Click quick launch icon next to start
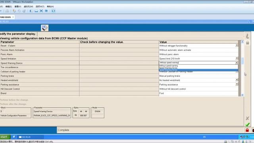This screenshot has height=143, width=254. tap(14, 137)
